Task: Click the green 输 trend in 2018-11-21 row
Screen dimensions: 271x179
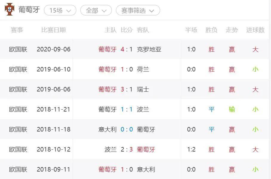Action: [232, 109]
